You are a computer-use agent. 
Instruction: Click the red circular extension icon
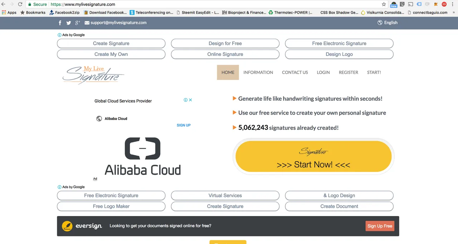point(444,4)
